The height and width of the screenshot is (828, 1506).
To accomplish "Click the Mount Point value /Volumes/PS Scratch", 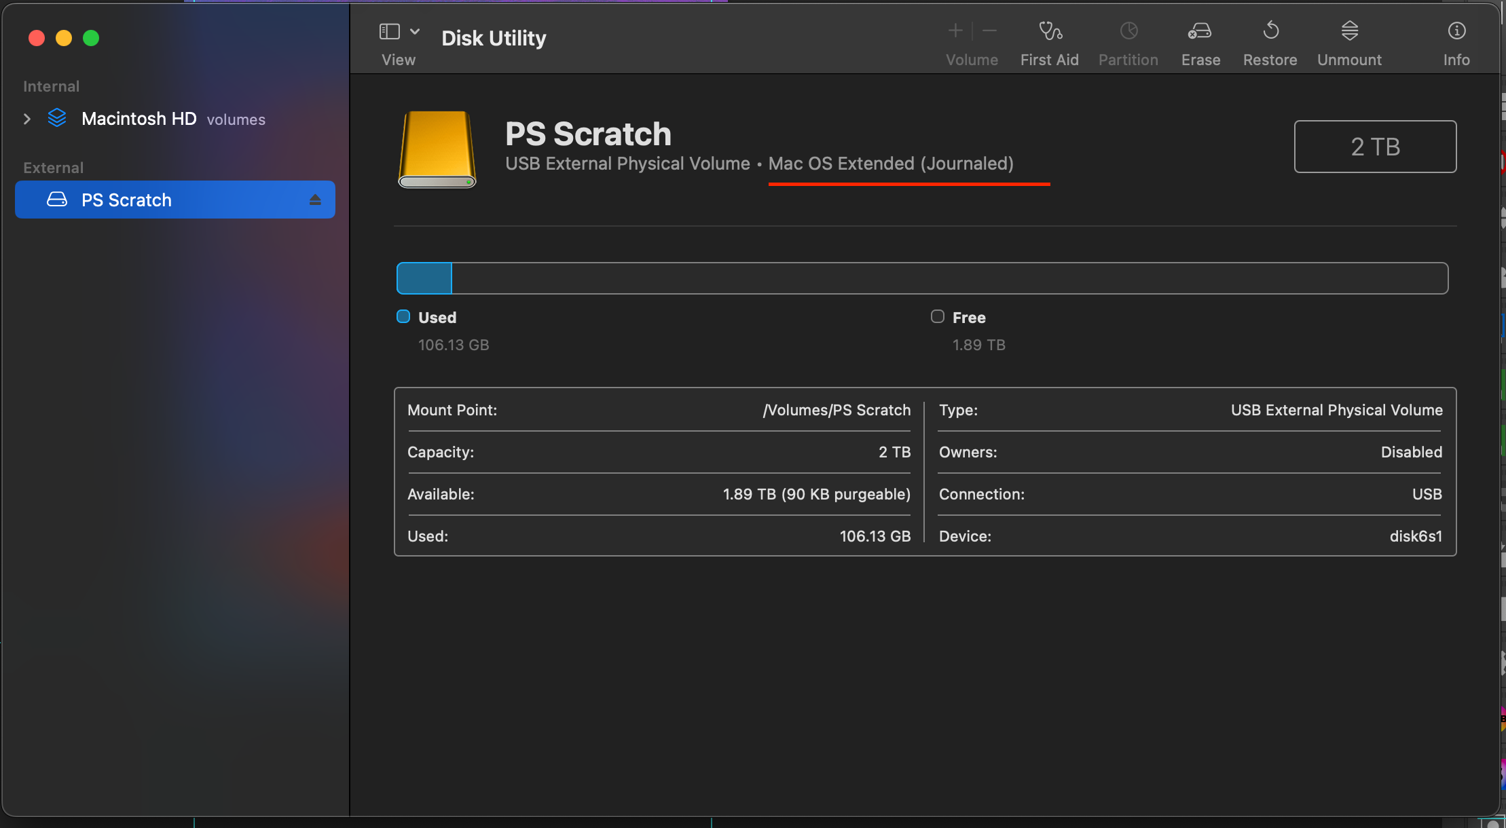I will (837, 410).
